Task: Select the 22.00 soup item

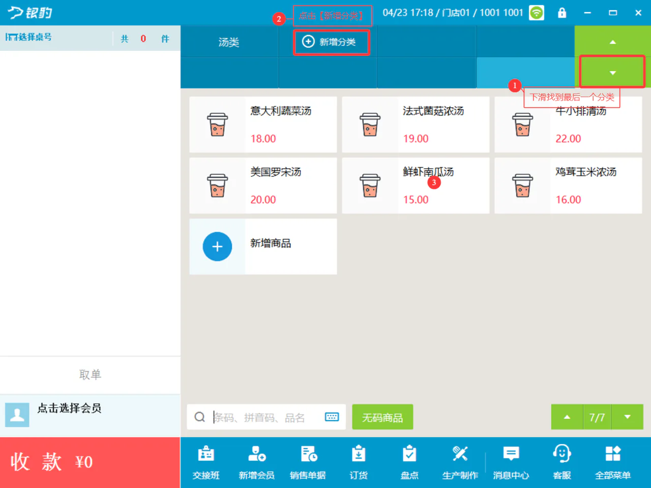Action: pos(568,125)
